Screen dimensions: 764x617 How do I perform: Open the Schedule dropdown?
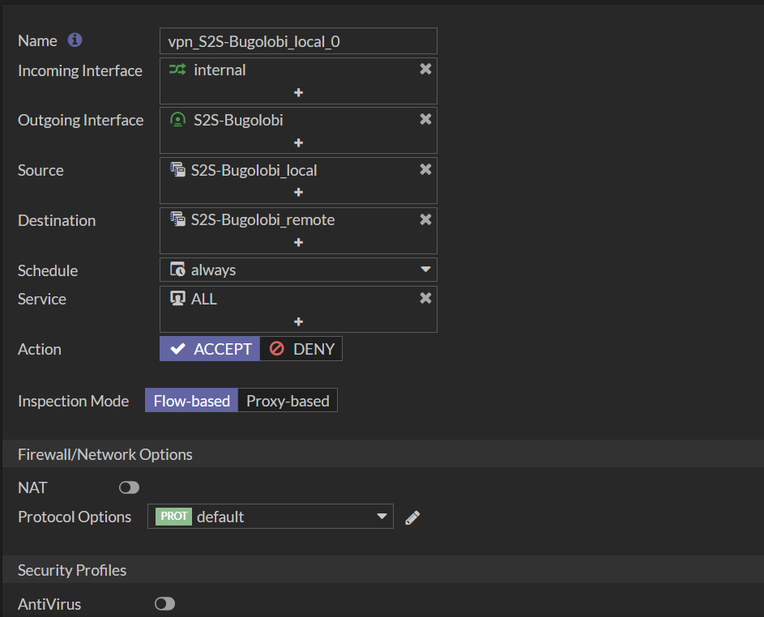(298, 270)
